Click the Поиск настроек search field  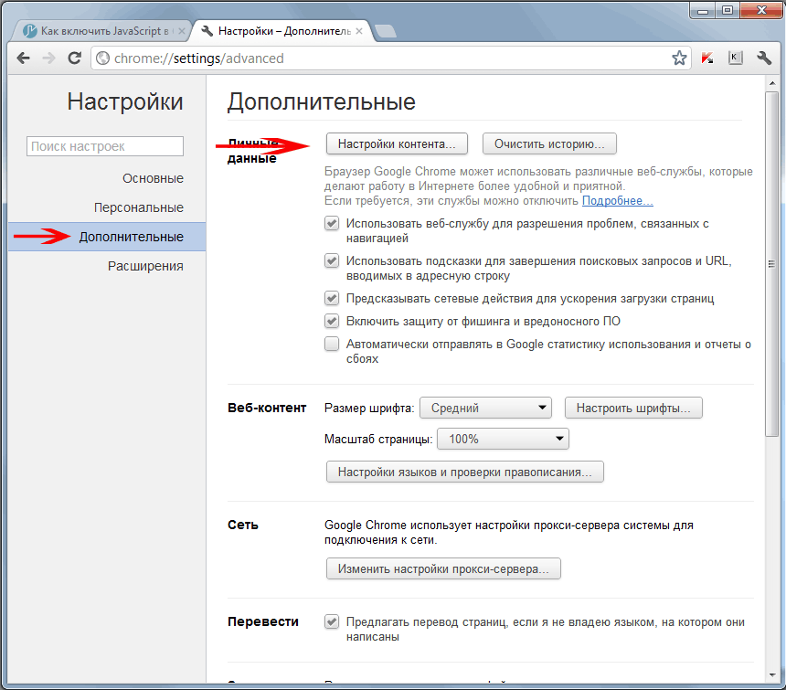[105, 146]
